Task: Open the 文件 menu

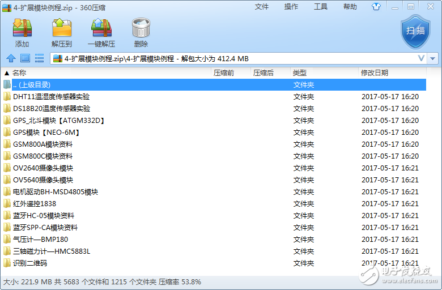Action: (262, 7)
